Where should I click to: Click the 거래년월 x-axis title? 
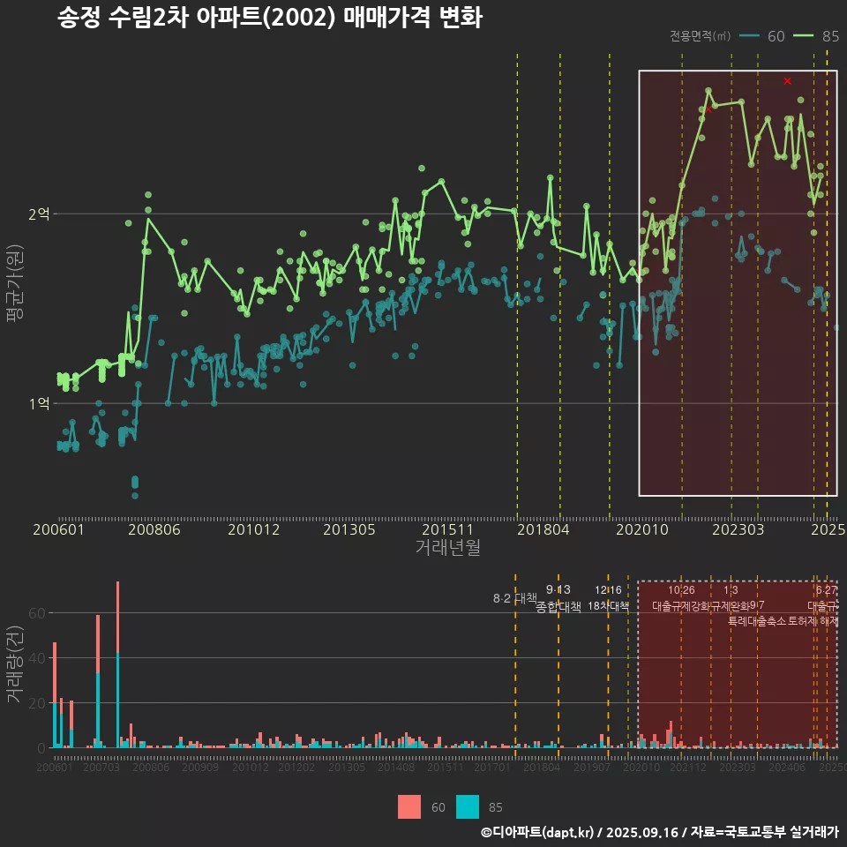(447, 547)
